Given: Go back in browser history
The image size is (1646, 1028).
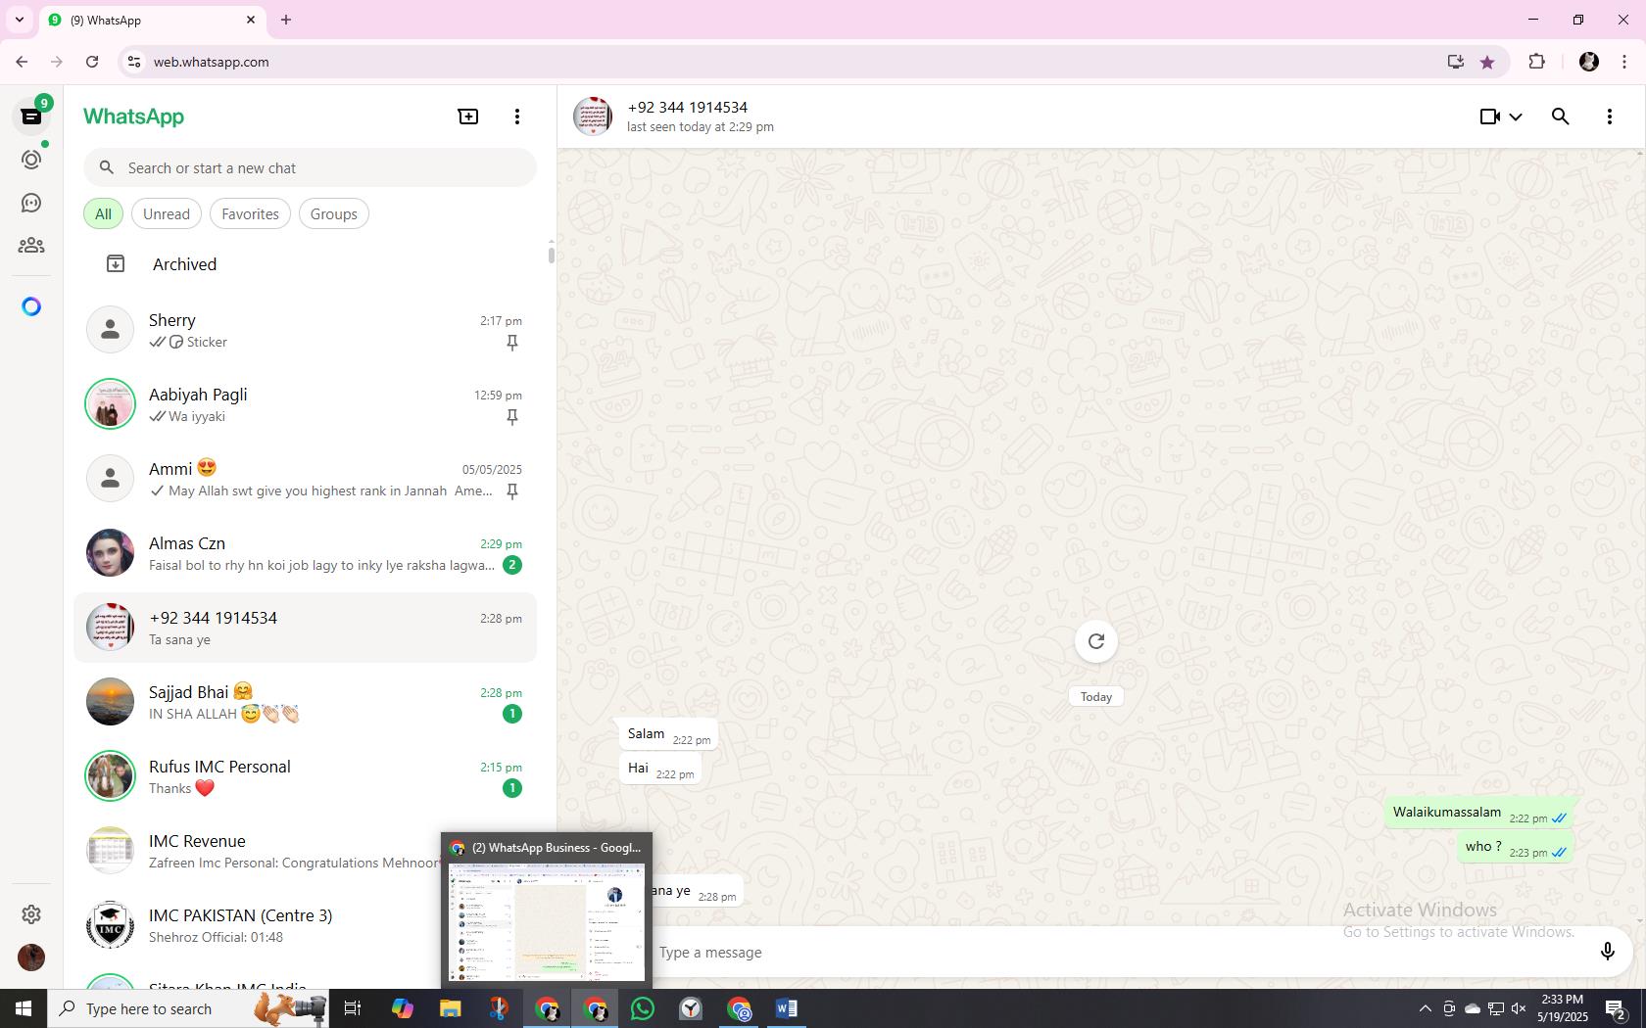Looking at the screenshot, I should click(x=22, y=62).
